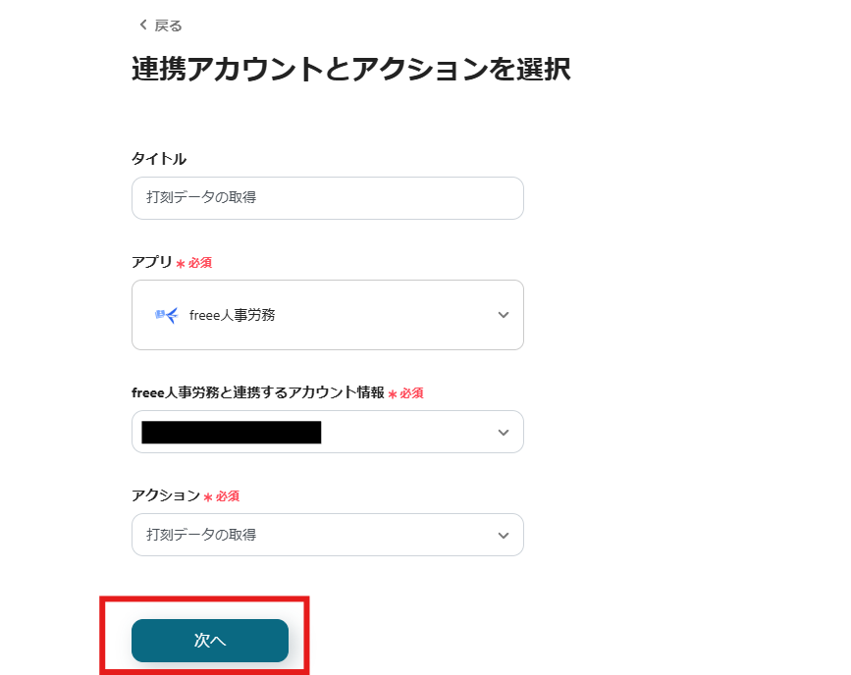Expand the freee人事労務 account information dropdown
The height and width of the screenshot is (675, 851).
point(503,432)
